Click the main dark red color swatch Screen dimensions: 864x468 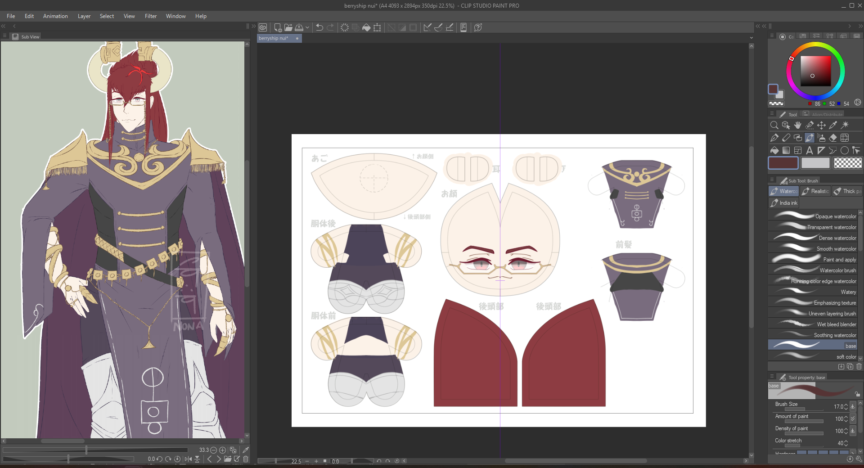point(783,163)
